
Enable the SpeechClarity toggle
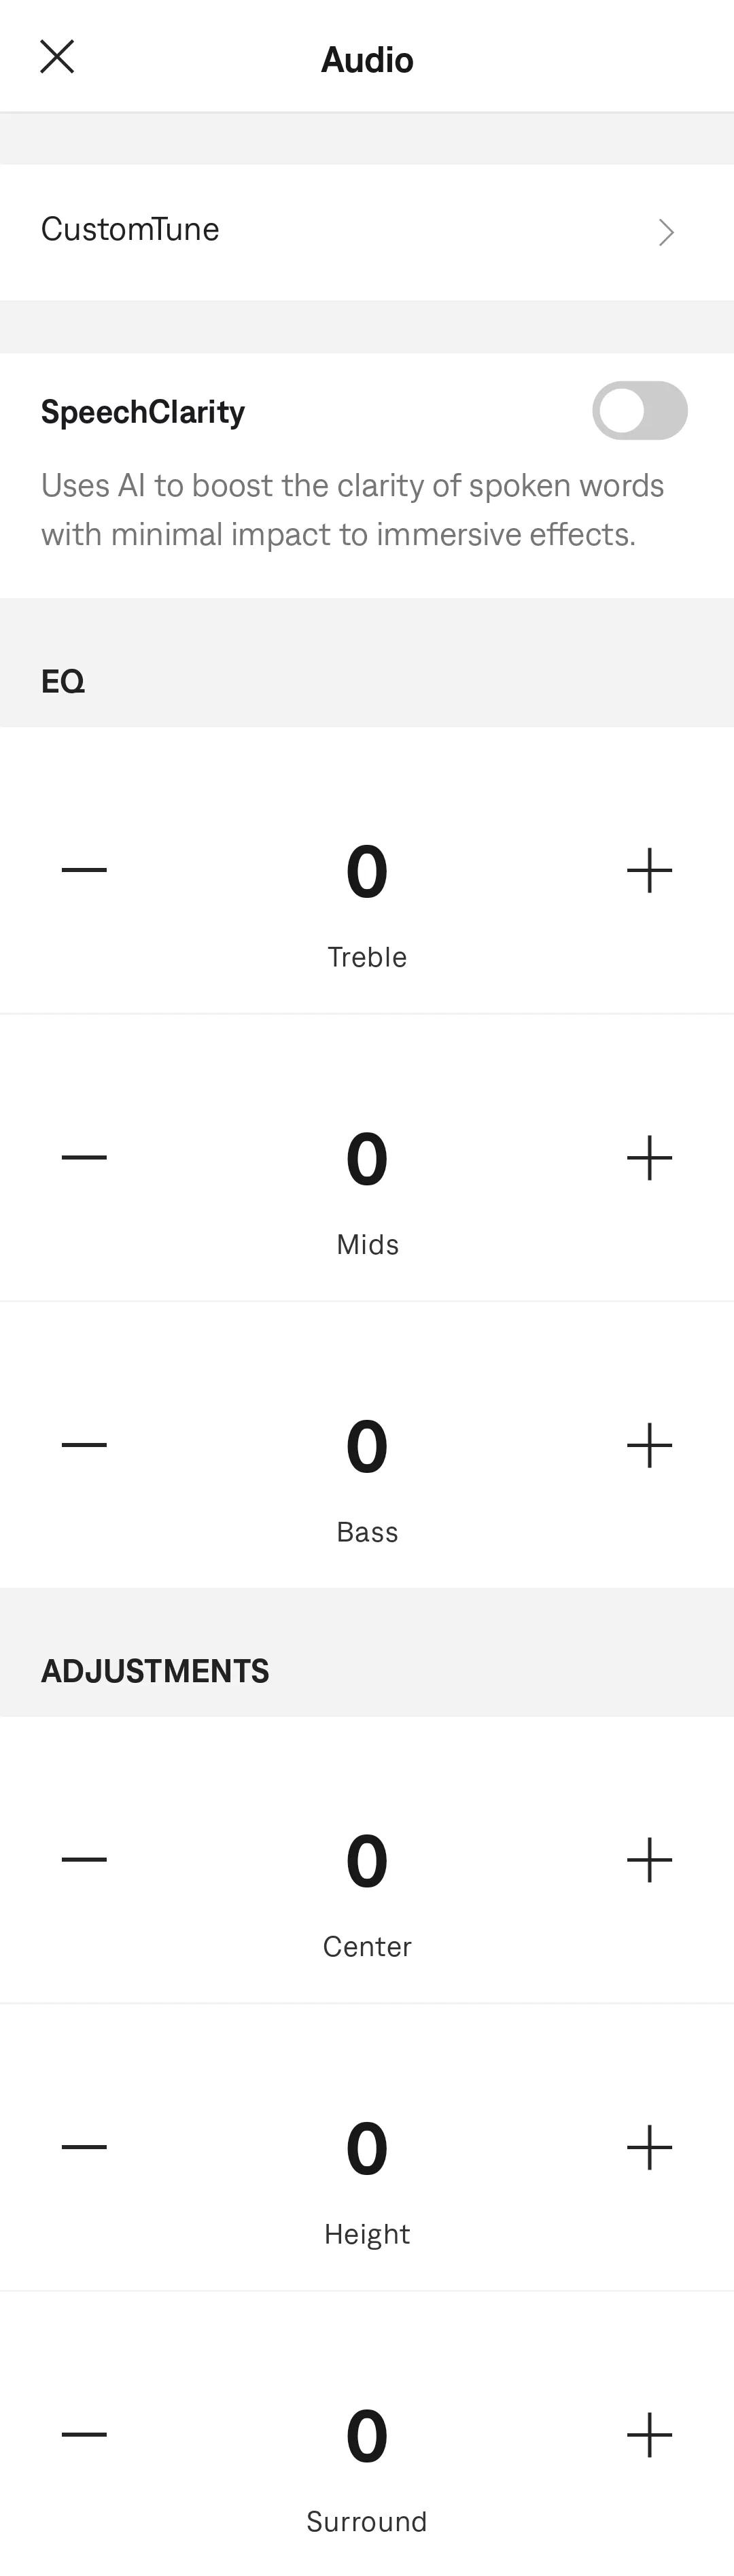click(x=639, y=410)
